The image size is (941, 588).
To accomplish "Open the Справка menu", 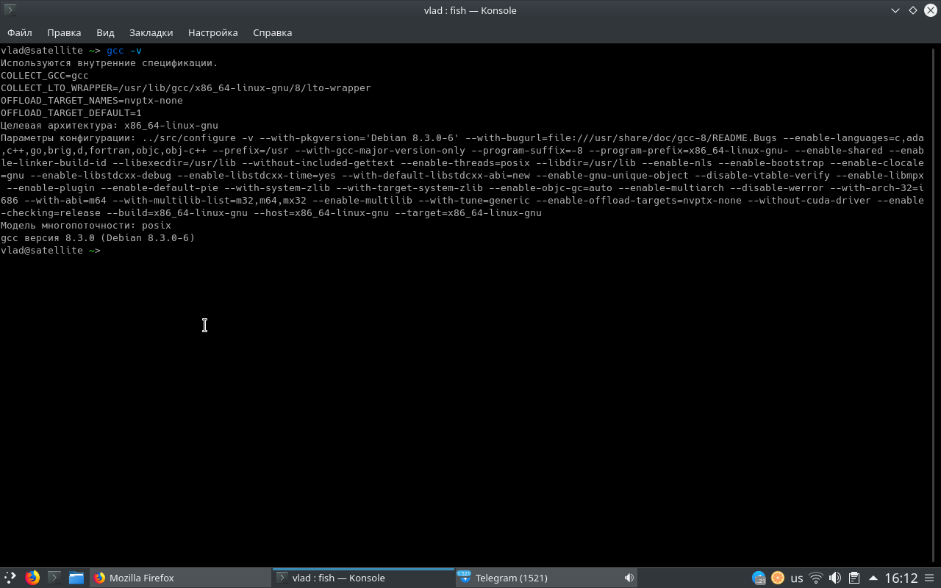I will click(272, 32).
